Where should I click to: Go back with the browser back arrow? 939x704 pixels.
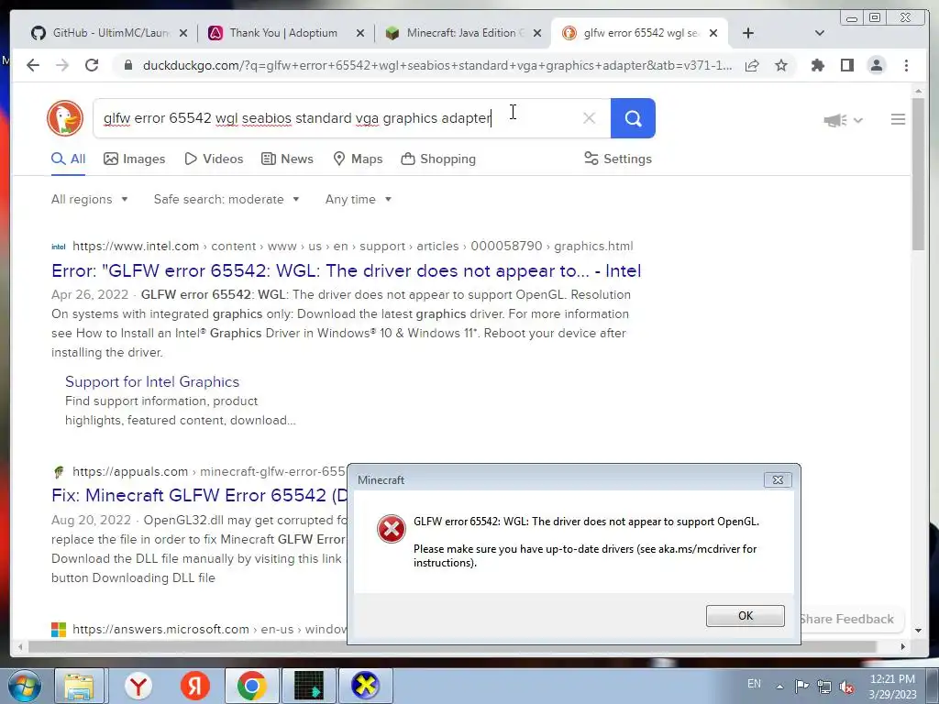(x=33, y=65)
